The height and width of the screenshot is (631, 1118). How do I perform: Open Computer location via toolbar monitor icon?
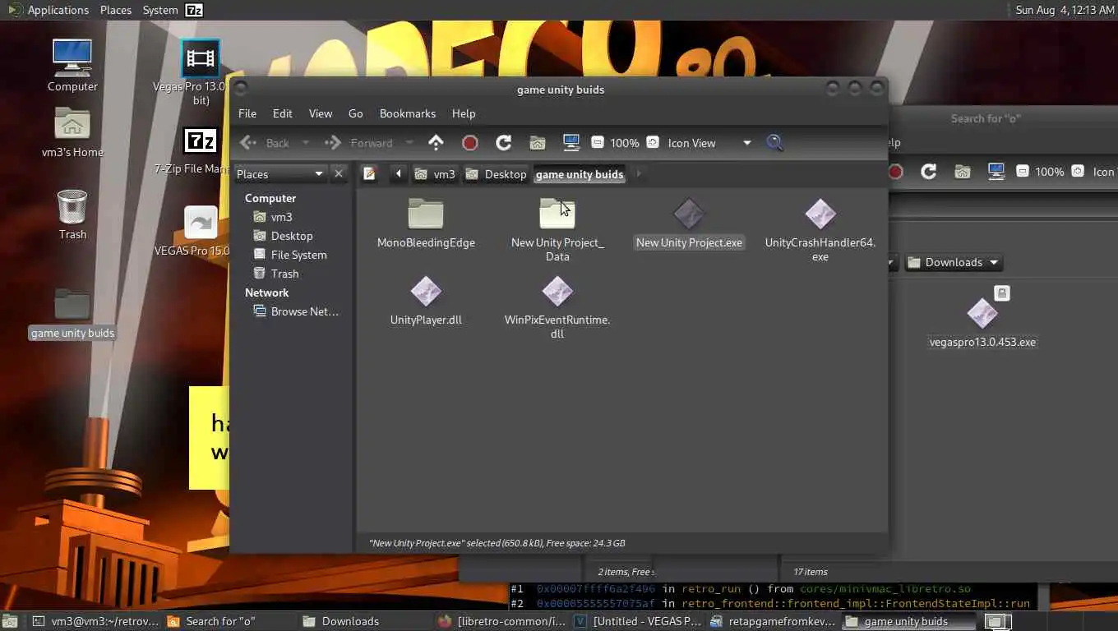571,143
